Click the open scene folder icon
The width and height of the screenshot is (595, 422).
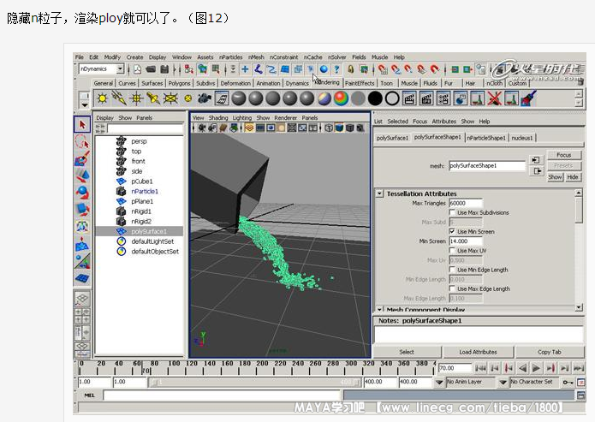[151, 69]
